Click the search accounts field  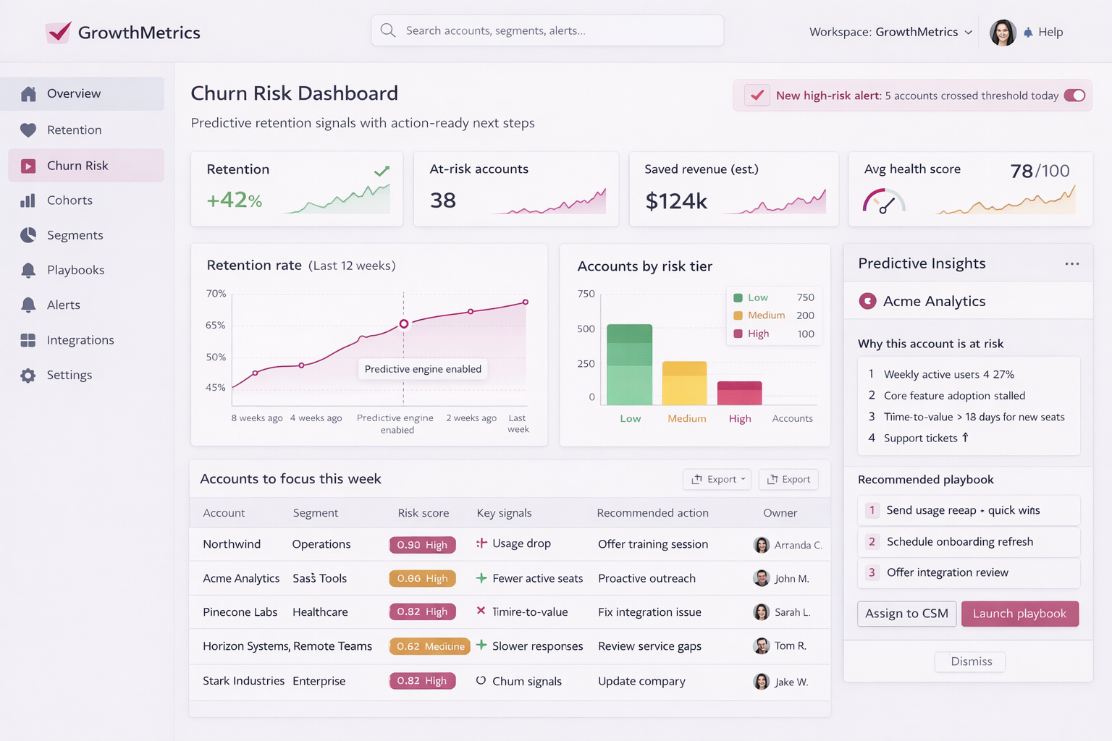[547, 30]
